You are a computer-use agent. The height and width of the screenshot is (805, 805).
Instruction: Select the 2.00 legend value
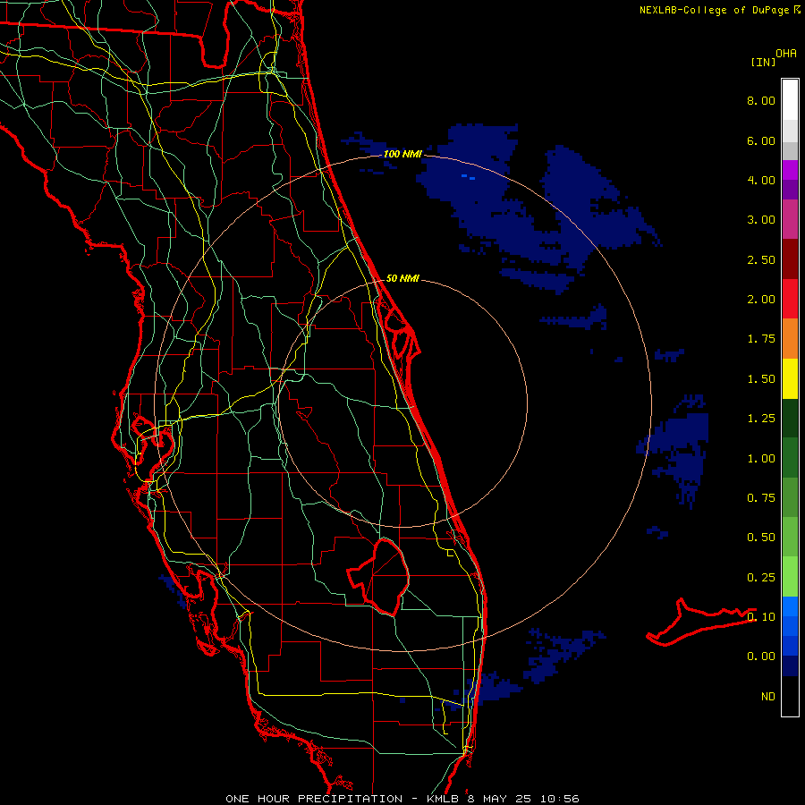[761, 300]
